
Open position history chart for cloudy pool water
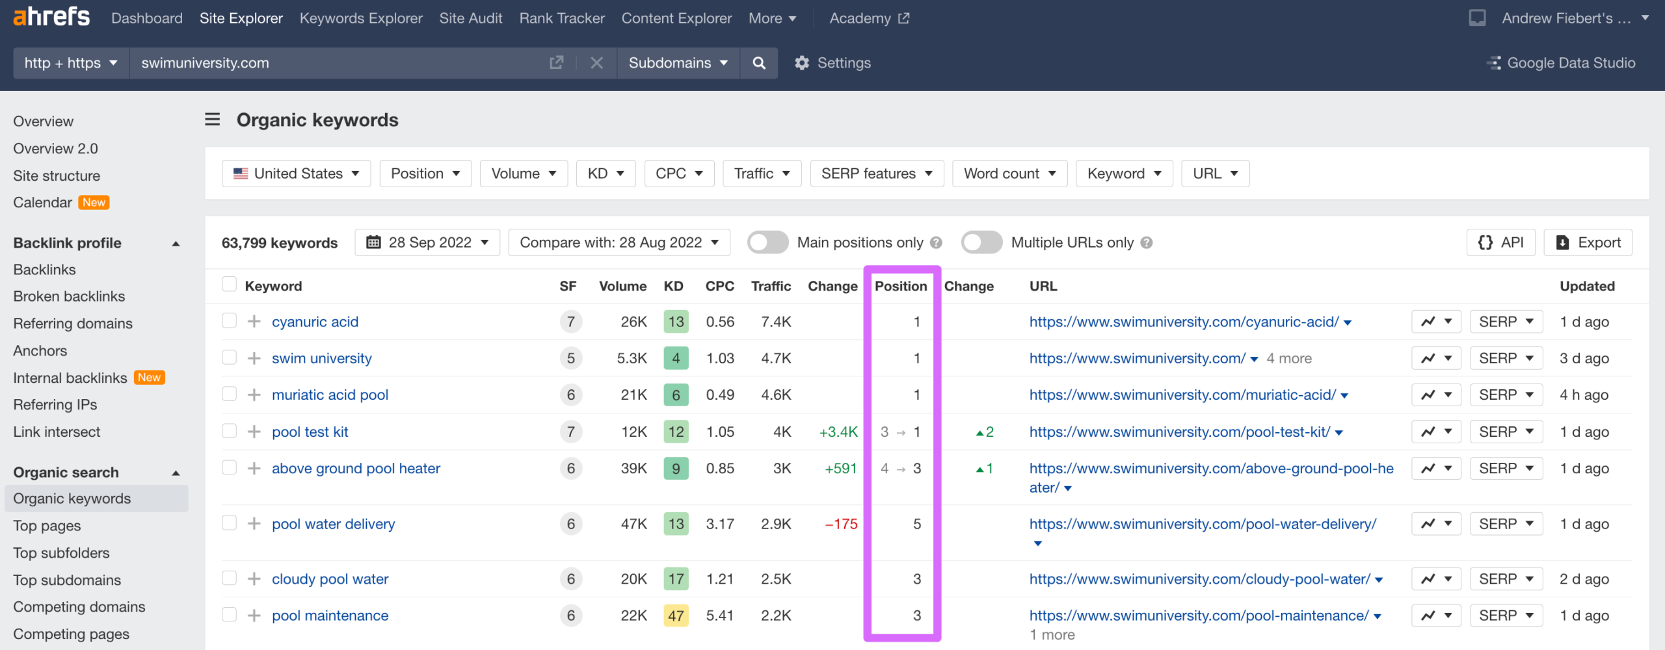pos(1436,579)
